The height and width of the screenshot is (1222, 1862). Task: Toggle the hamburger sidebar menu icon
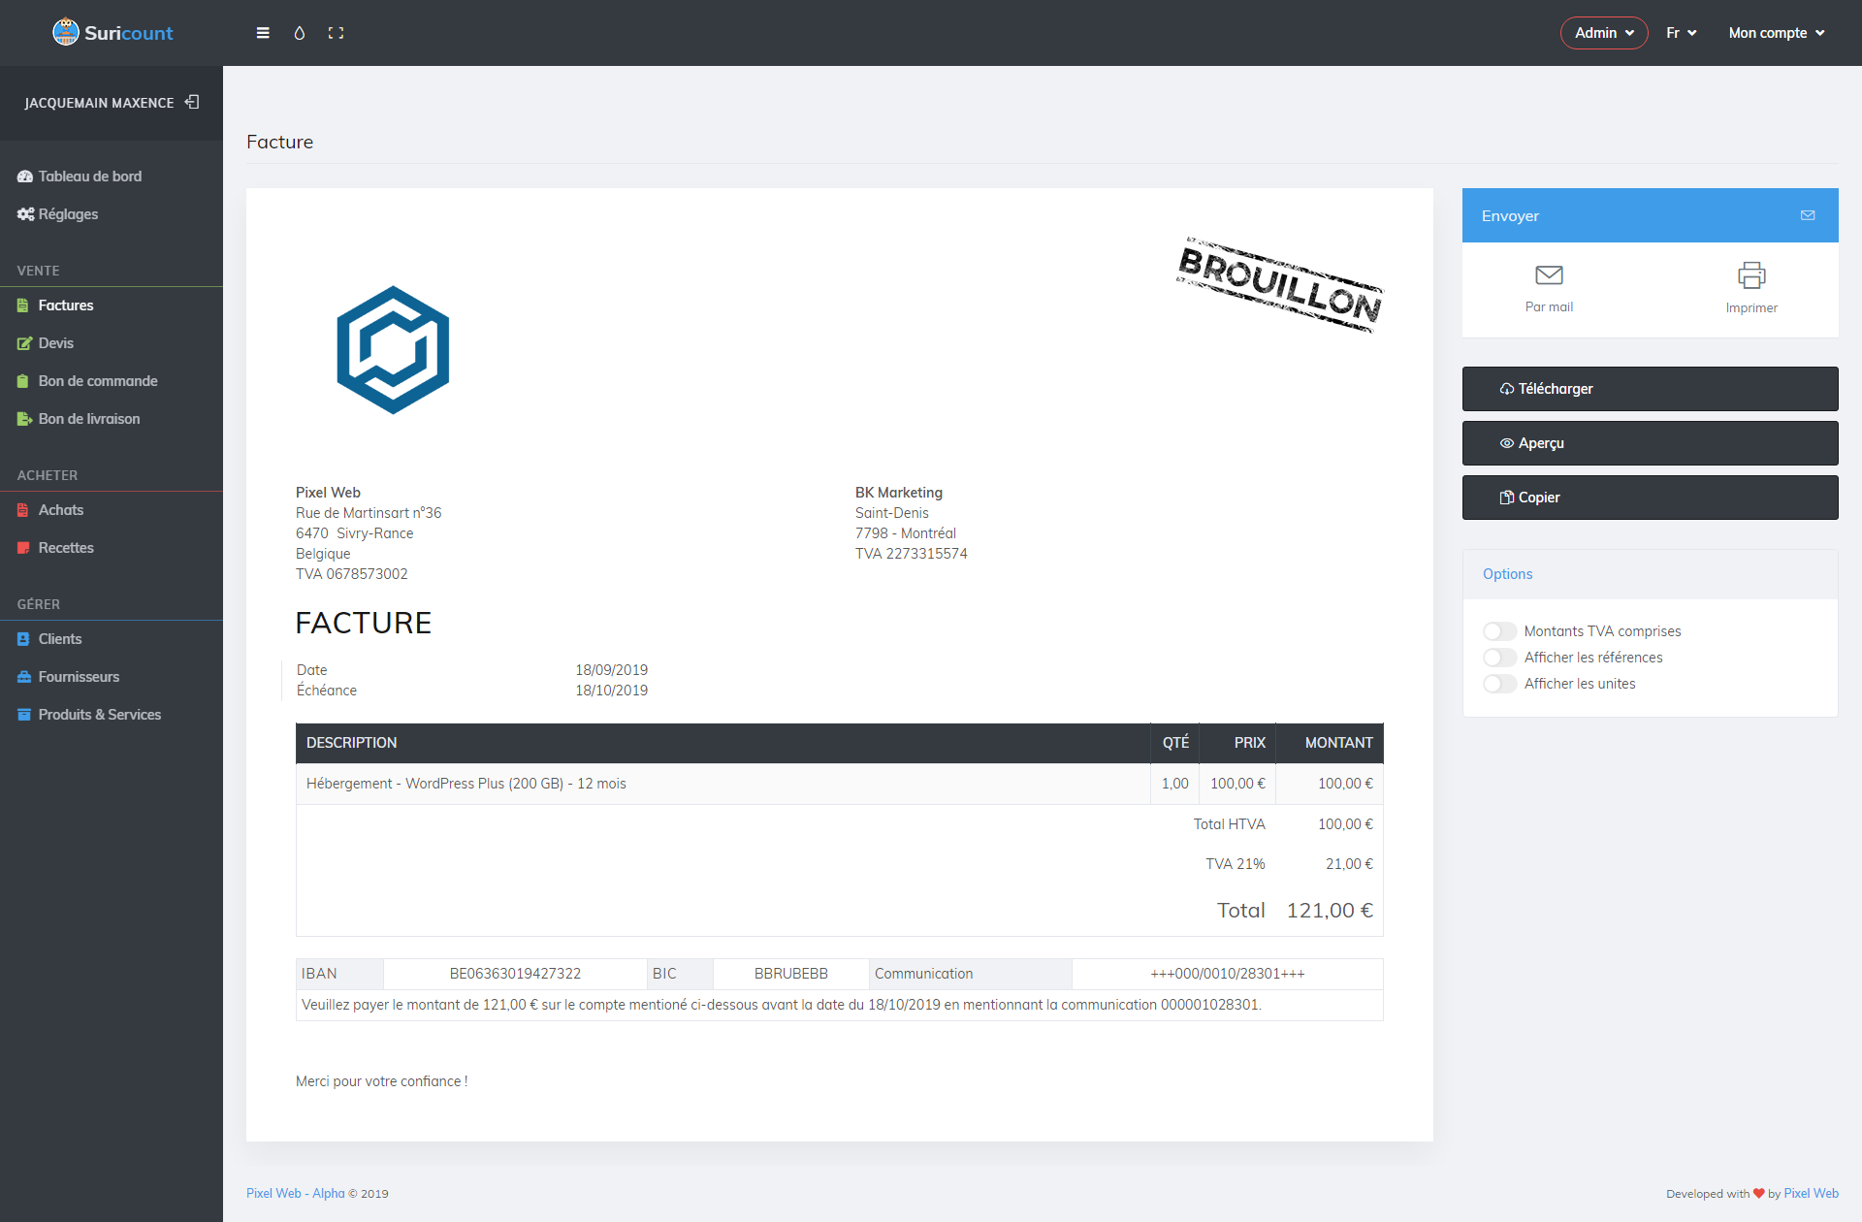coord(263,33)
